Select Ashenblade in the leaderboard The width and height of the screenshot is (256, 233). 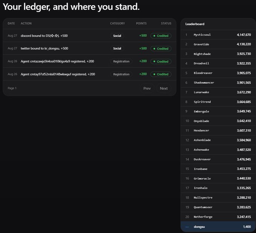202,140
